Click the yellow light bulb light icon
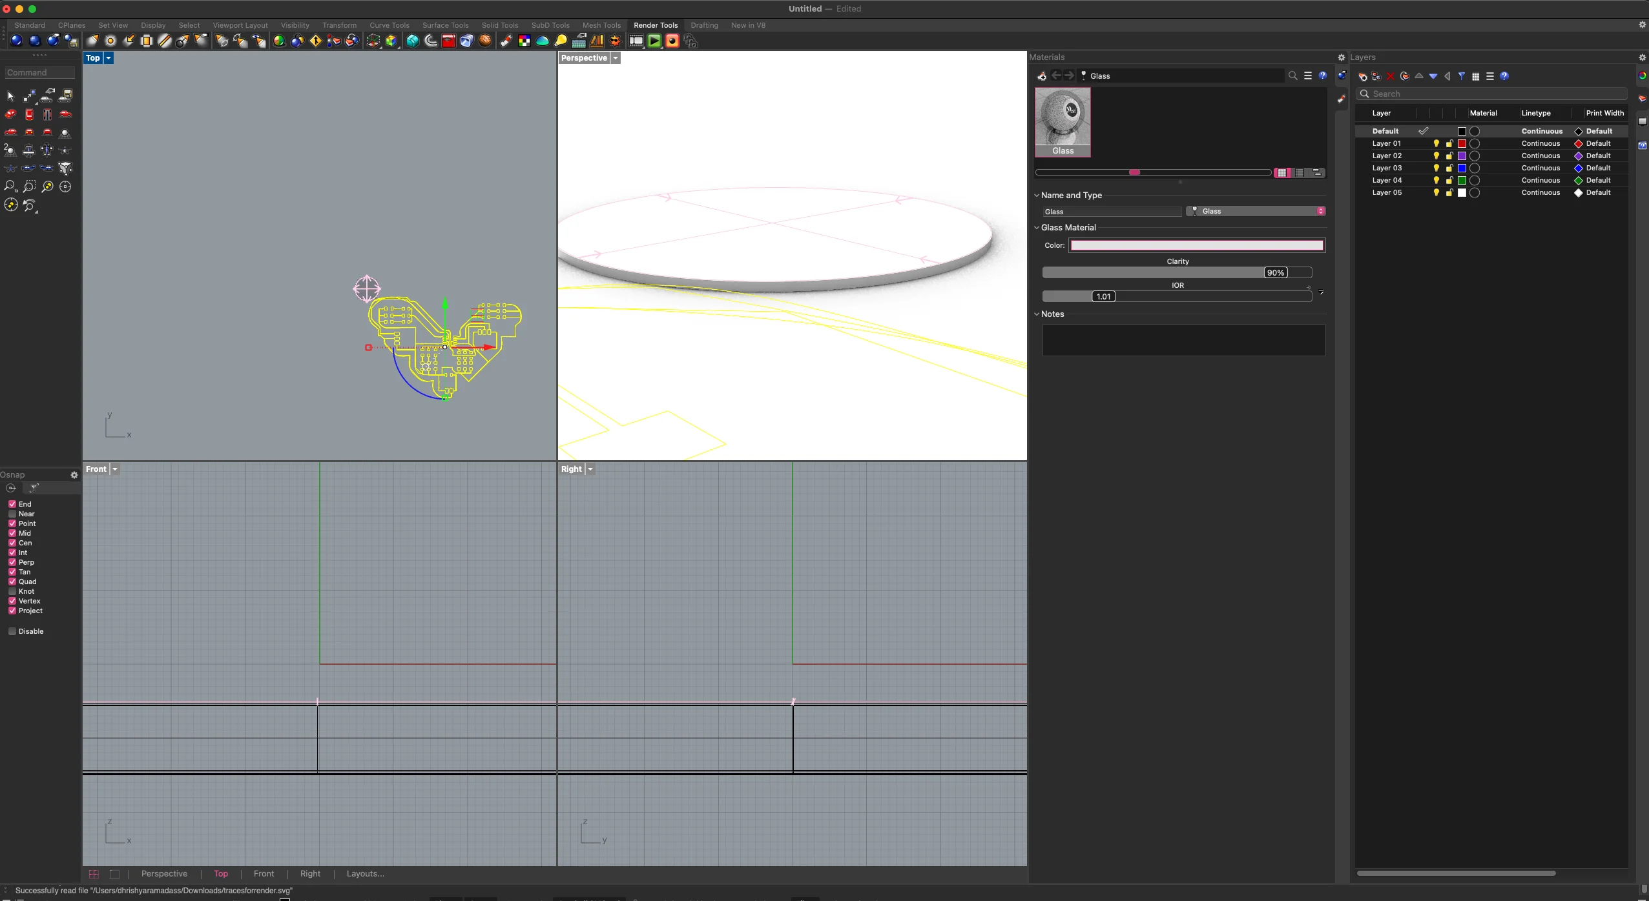This screenshot has height=901, width=1649. click(x=561, y=41)
